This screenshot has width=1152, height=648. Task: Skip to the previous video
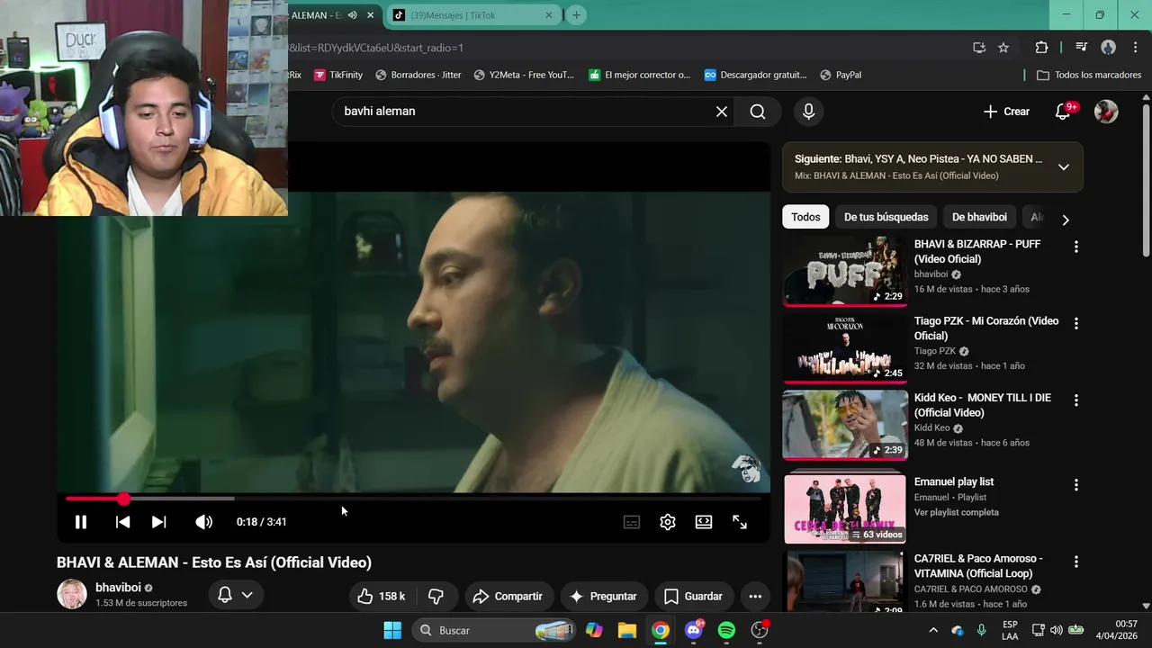(x=122, y=522)
